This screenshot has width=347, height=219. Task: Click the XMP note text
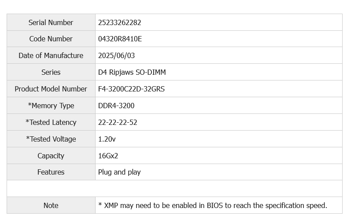pos(213,205)
